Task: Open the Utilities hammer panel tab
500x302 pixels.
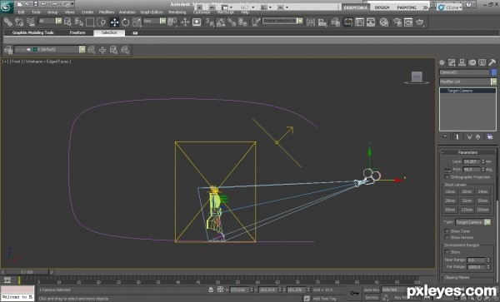Action: pos(492,62)
